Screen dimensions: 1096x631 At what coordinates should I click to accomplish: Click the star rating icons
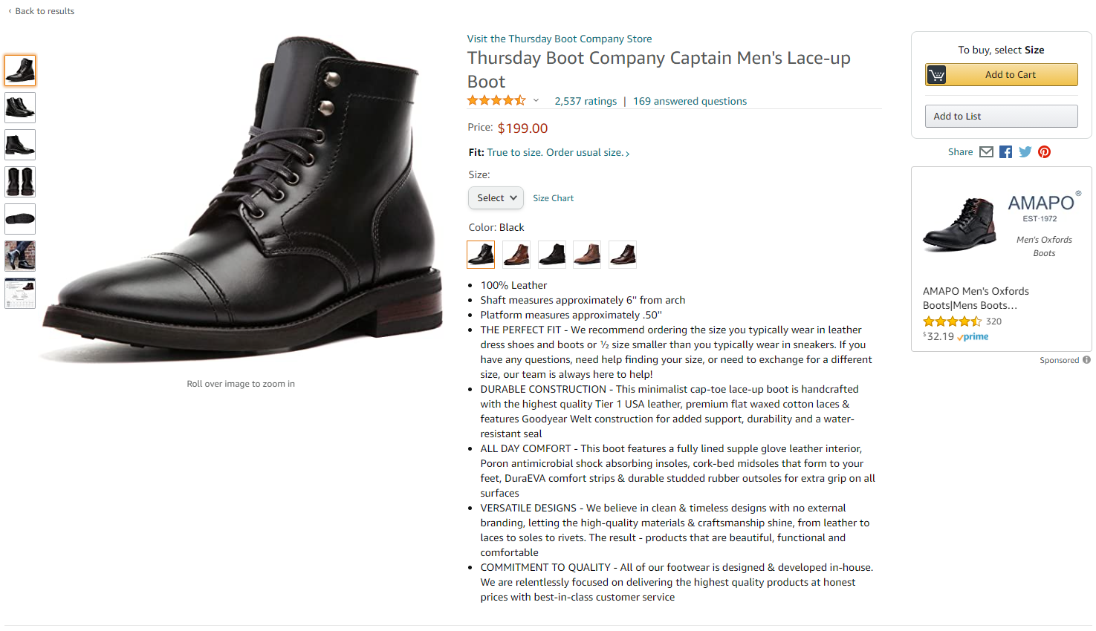496,101
